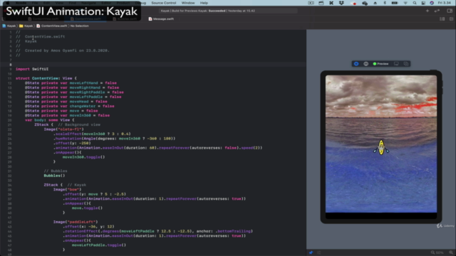Click the Kayak folder breadcrumb
The image size is (456, 256).
(26, 26)
